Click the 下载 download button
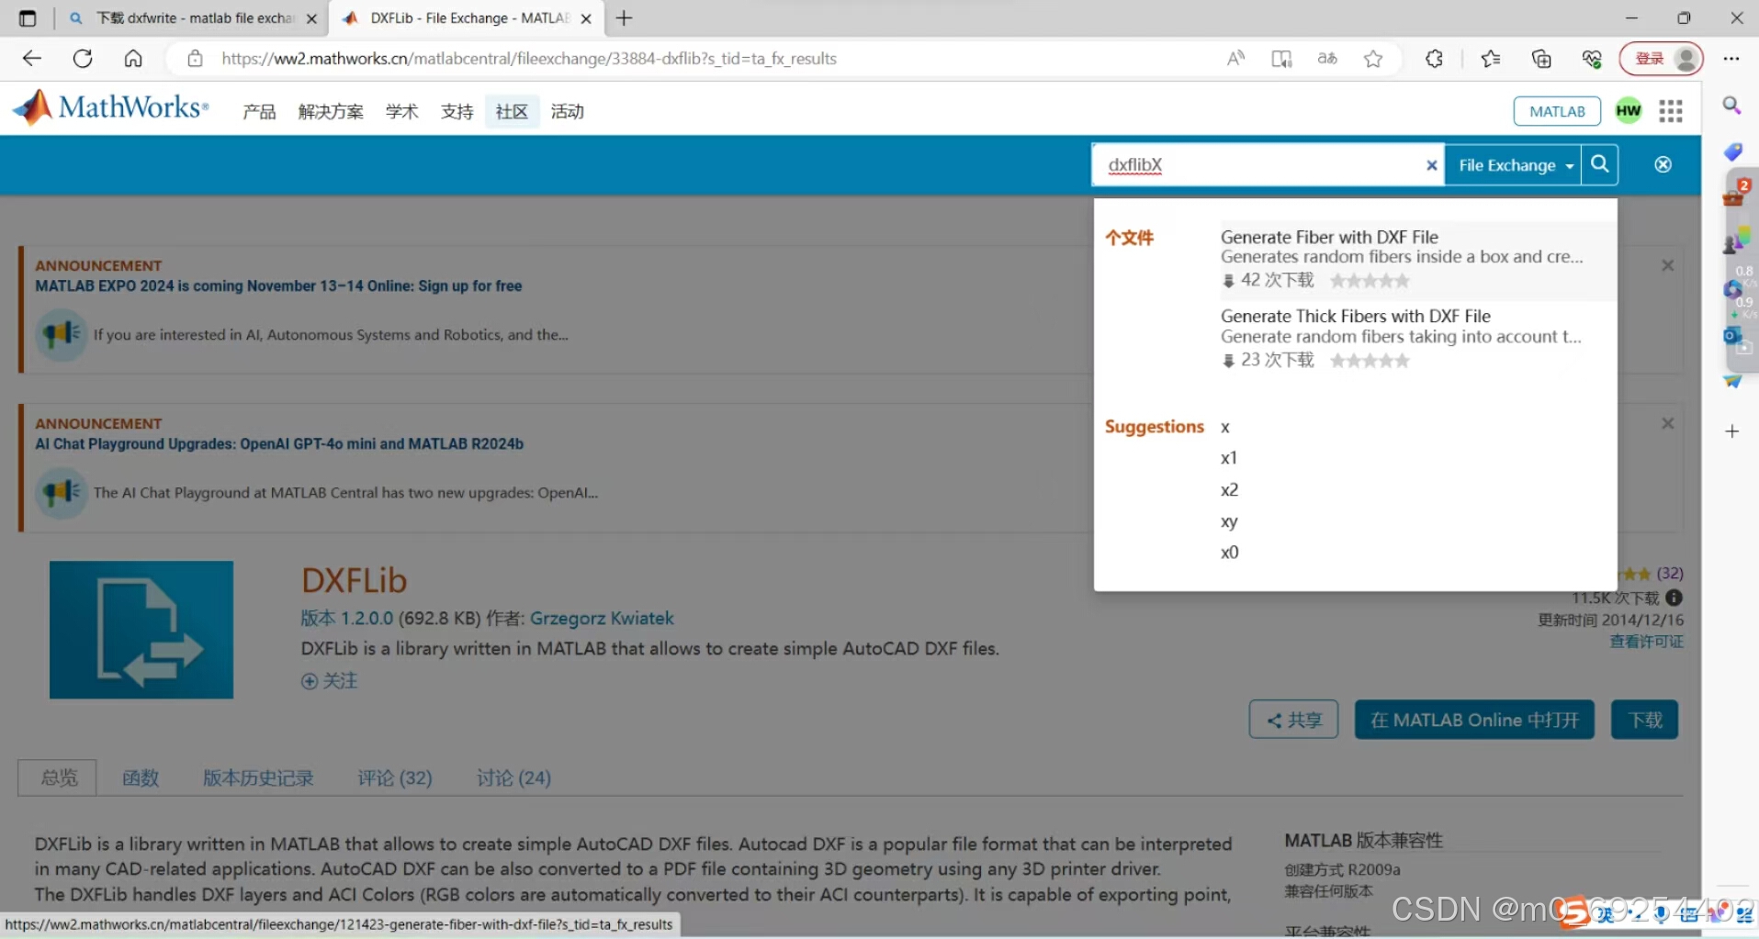This screenshot has height=939, width=1759. click(x=1644, y=720)
